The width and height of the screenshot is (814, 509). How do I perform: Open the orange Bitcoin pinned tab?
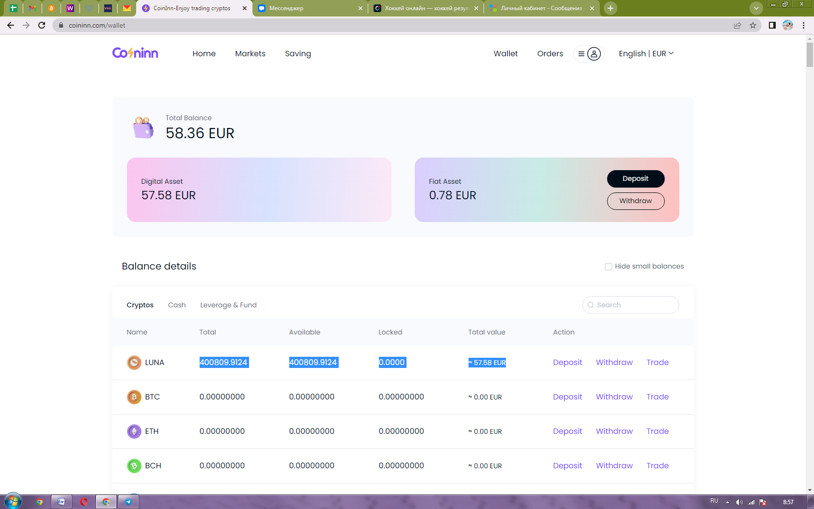(51, 8)
